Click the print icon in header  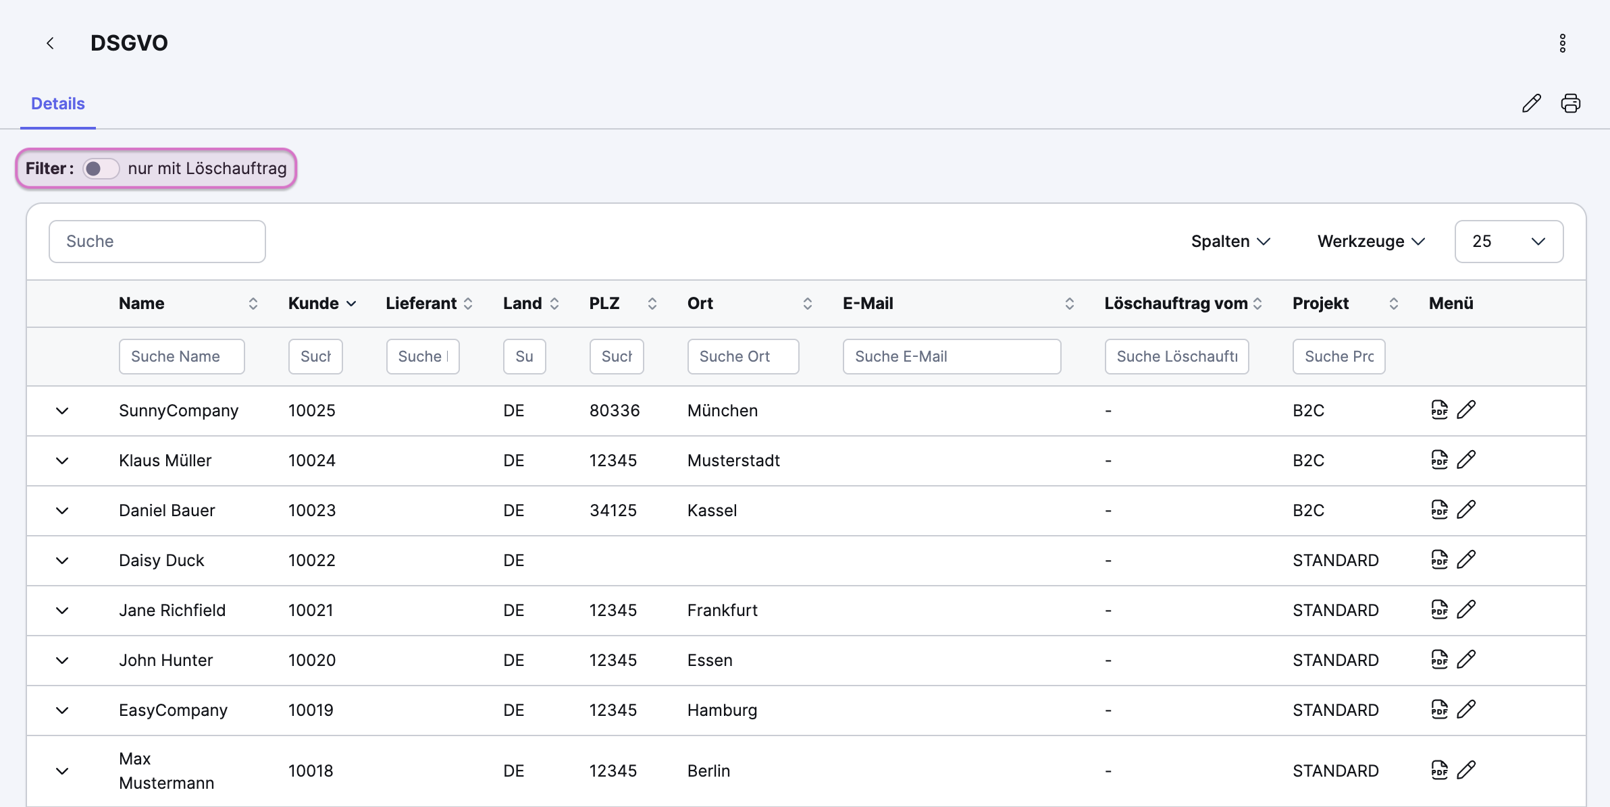tap(1570, 103)
